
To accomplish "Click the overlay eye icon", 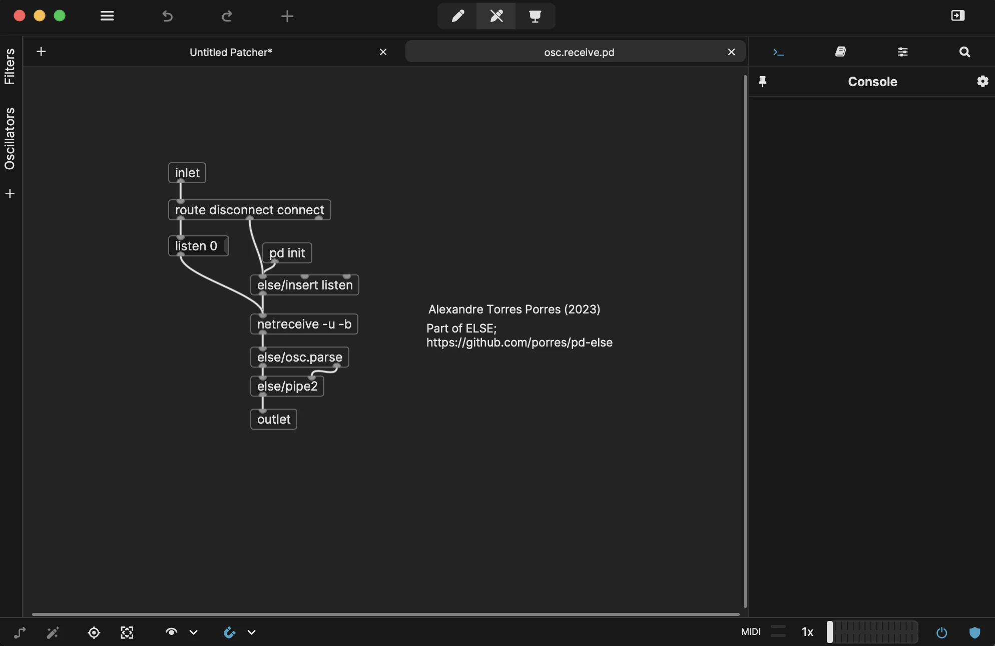I will 171,632.
